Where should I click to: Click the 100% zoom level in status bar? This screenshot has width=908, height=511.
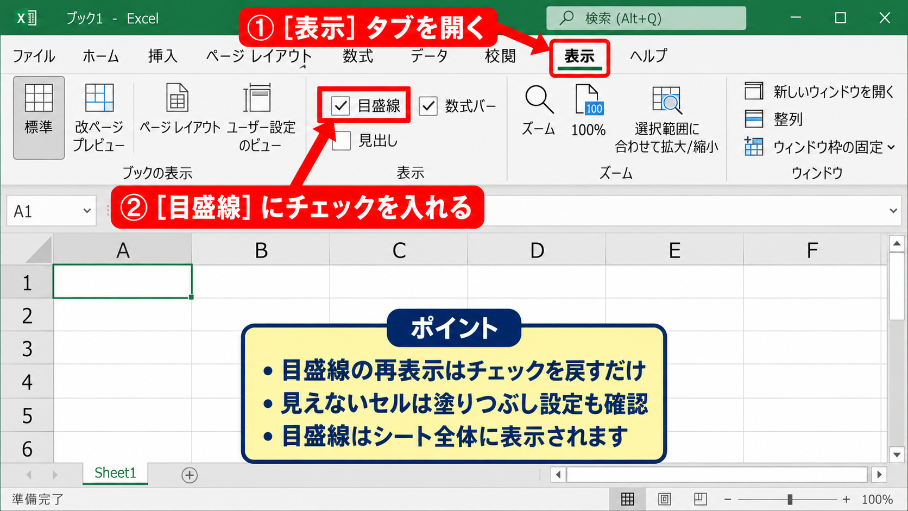(877, 499)
